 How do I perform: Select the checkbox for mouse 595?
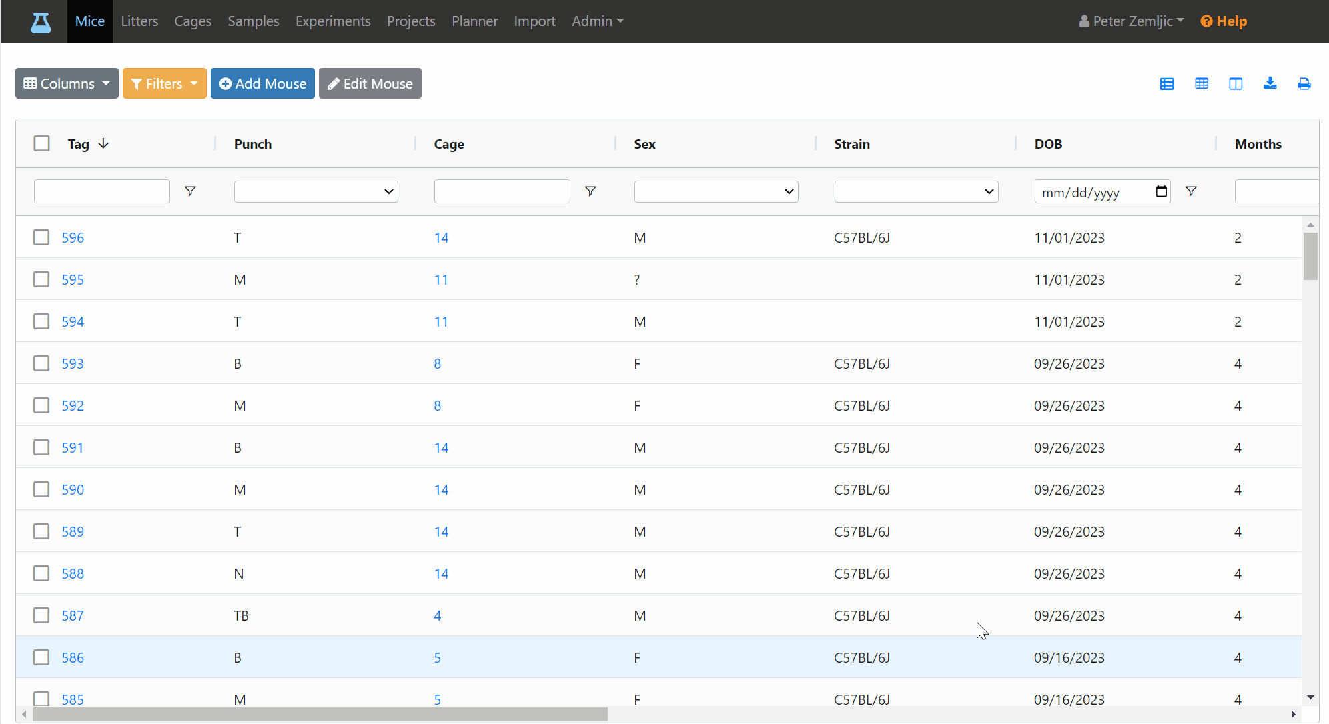[41, 279]
